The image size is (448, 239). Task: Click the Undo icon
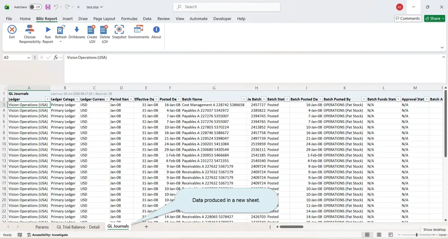56,7
